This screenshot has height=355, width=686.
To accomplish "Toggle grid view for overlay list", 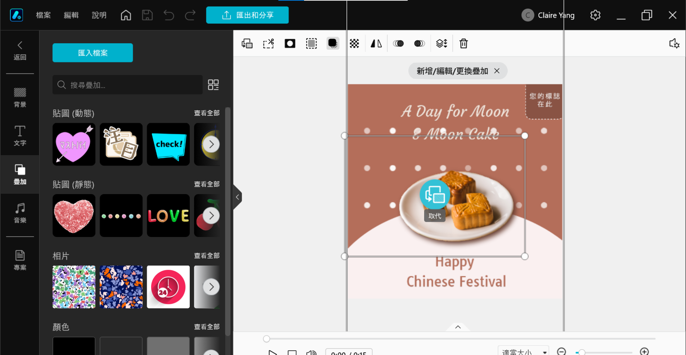I will [x=213, y=85].
